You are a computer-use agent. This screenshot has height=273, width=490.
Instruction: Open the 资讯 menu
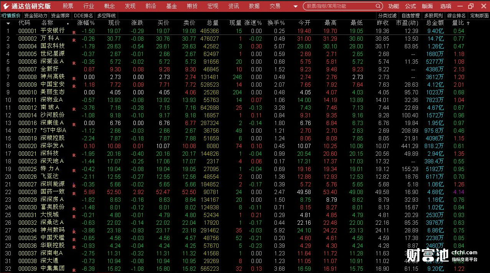pyautogui.click(x=233, y=6)
